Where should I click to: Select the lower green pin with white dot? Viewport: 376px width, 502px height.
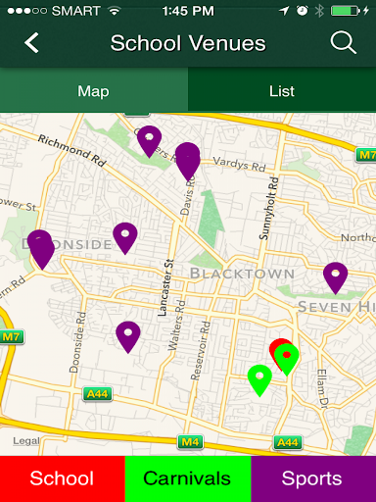[x=259, y=380]
